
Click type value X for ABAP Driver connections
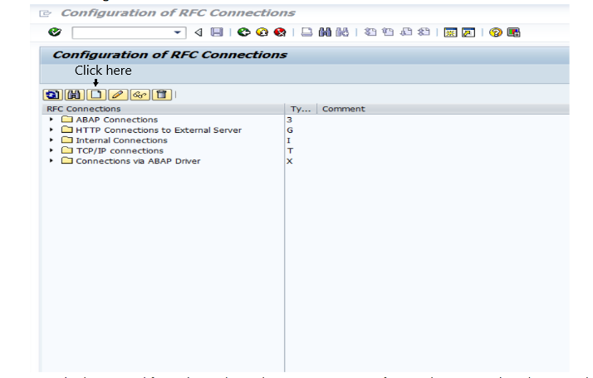290,161
